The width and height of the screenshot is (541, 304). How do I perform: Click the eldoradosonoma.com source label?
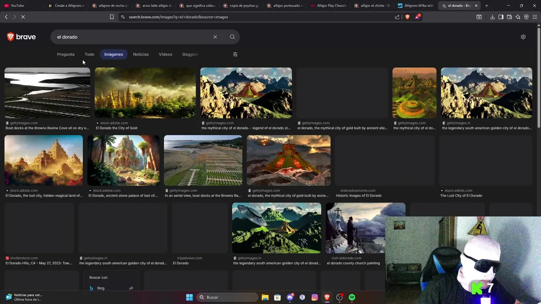[358, 190]
